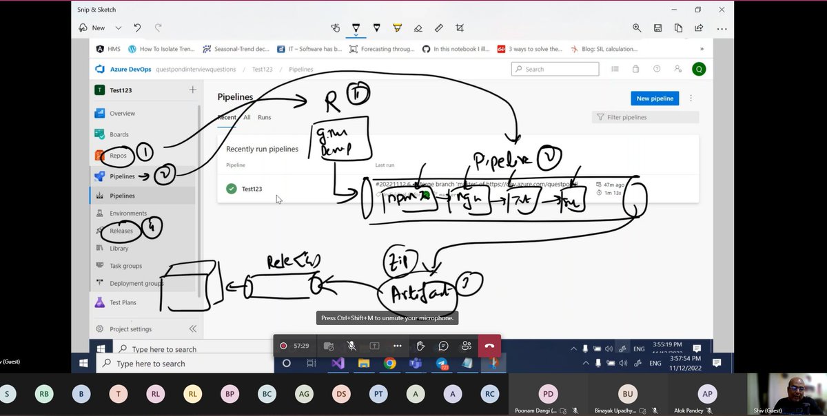The height and width of the screenshot is (416, 827).
Task: Click the taskbar Type here to search box
Action: (x=184, y=363)
